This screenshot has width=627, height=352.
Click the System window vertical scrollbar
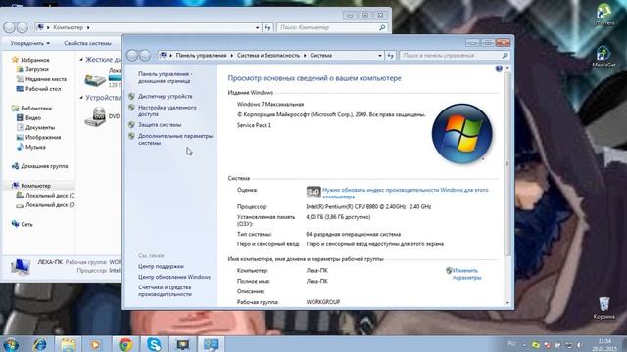point(507,163)
